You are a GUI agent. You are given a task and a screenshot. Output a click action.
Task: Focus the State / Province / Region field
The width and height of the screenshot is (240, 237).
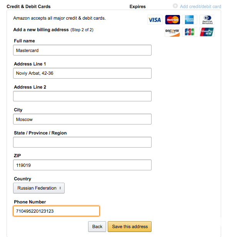(82, 142)
